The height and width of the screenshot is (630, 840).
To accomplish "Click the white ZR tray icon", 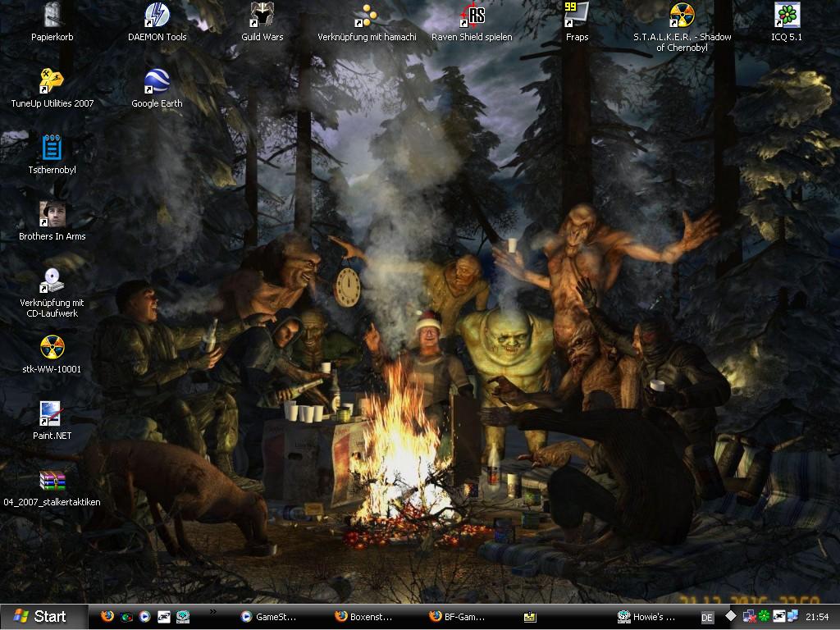I will click(x=778, y=617).
